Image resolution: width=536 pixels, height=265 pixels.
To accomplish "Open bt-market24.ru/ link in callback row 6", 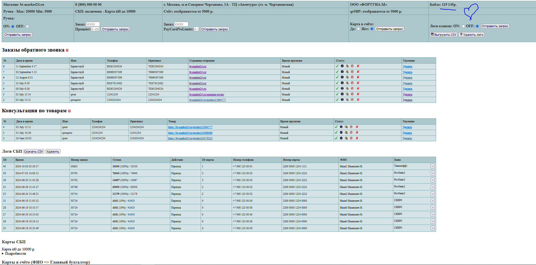I will tap(198, 78).
